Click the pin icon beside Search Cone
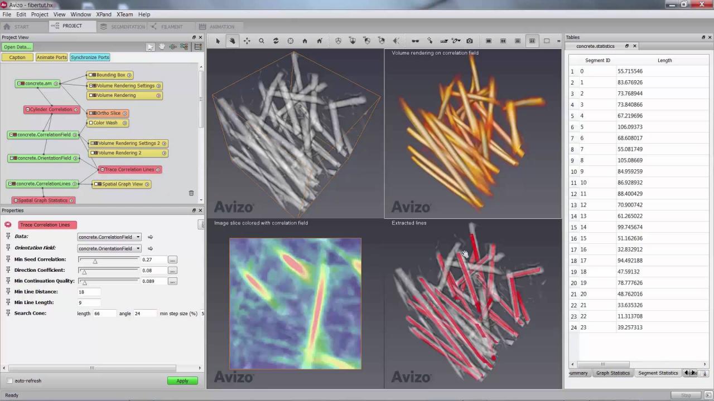714x401 pixels. click(8, 314)
